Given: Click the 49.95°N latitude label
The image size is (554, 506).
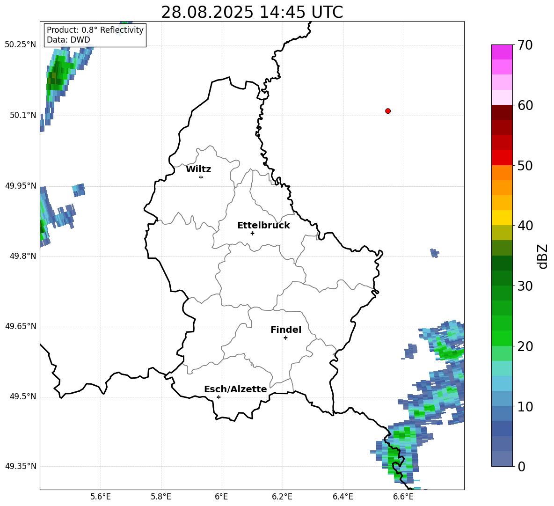Looking at the screenshot, I should [21, 185].
